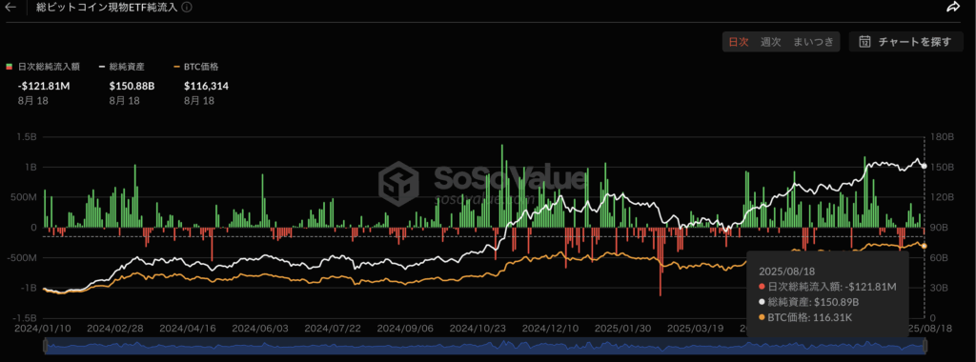Click the -$121.81M net inflow value
This screenshot has width=976, height=362.
(x=44, y=86)
